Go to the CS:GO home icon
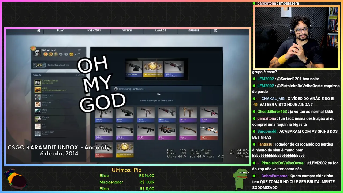Viewport: 343px width, 193px height. 39,31
